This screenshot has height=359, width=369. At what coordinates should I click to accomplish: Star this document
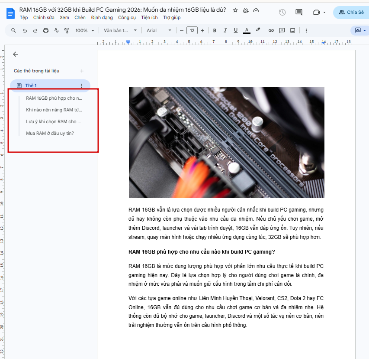(235, 10)
